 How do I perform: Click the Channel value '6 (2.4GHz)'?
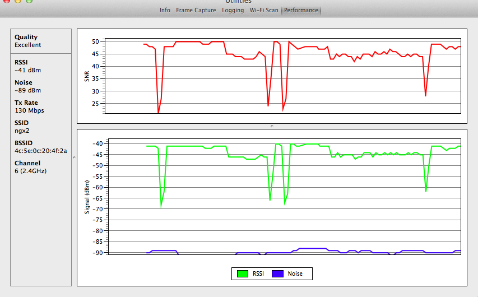pyautogui.click(x=30, y=171)
